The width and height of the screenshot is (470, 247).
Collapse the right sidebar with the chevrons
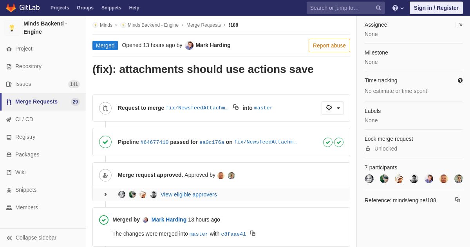coord(461,25)
